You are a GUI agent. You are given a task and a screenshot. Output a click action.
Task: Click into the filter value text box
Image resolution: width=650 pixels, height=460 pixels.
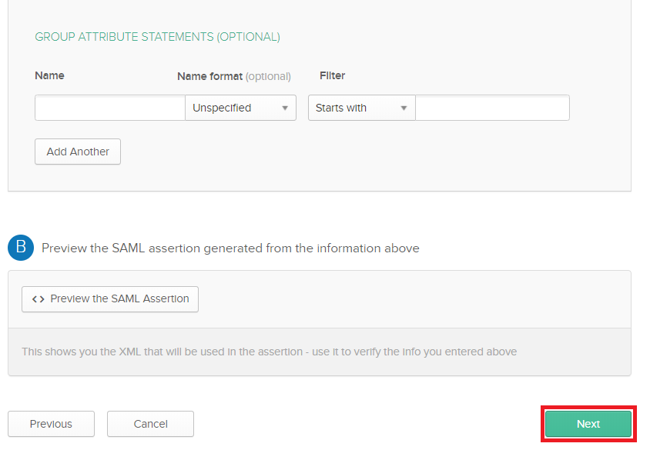click(x=492, y=108)
